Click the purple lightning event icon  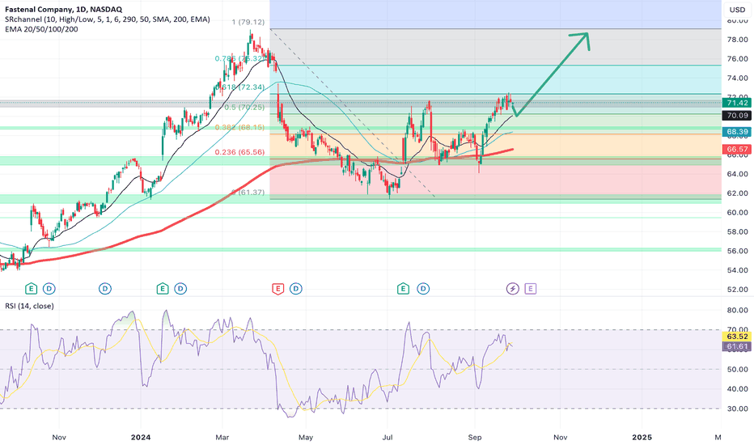513,289
